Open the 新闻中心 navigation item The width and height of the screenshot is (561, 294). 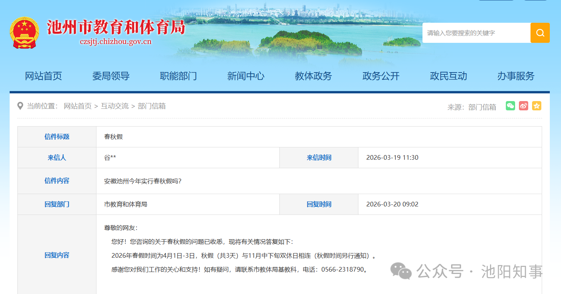click(246, 76)
